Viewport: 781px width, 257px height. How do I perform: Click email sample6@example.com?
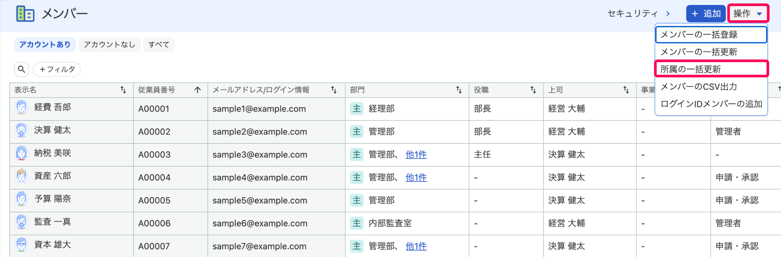click(260, 223)
